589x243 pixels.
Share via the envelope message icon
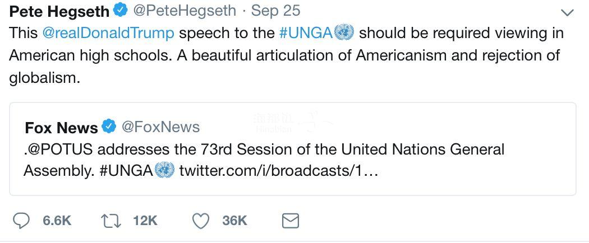click(x=291, y=221)
